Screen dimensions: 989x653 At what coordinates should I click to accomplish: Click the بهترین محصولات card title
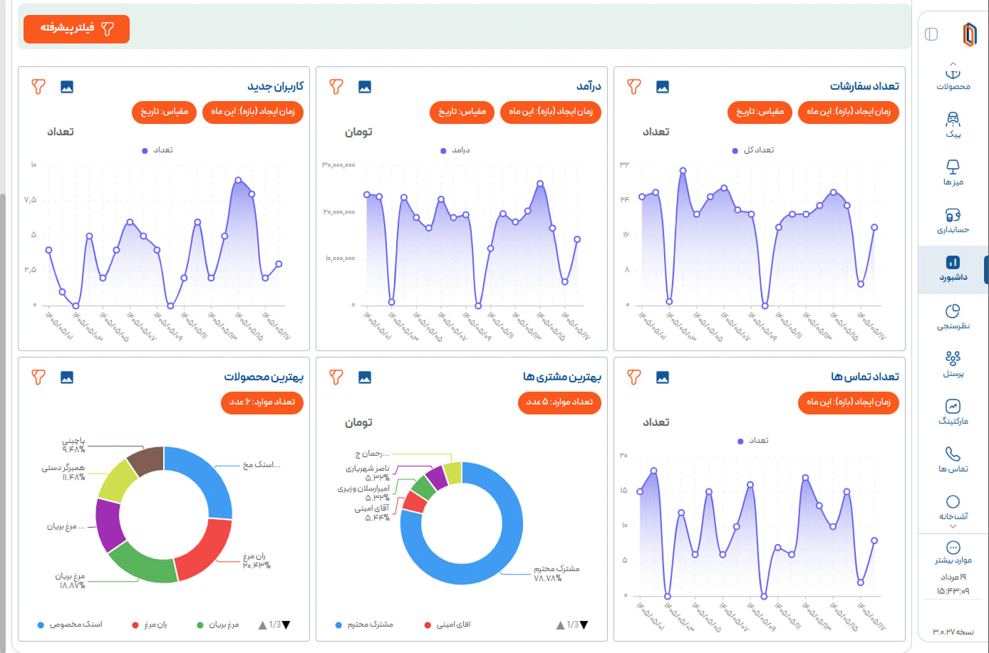[x=264, y=377]
